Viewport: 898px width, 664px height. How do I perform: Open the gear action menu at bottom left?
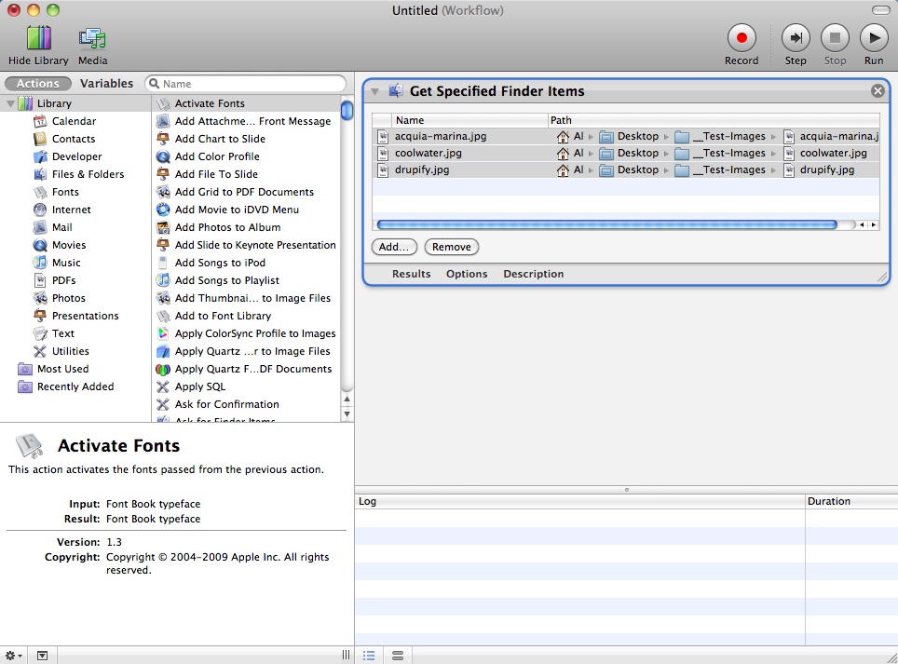click(x=9, y=656)
